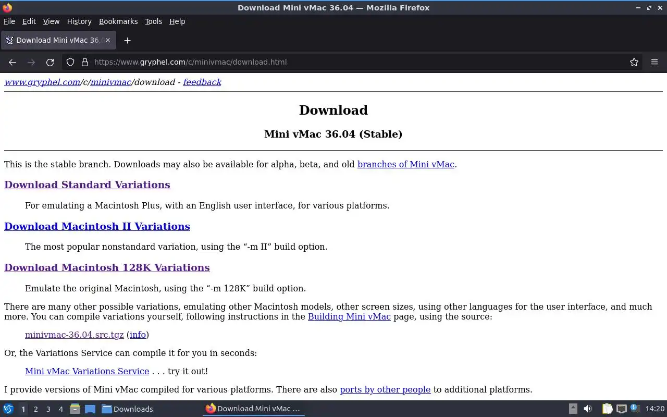The width and height of the screenshot is (667, 417).
Task: Bookmark this page with the star
Action: coord(634,62)
